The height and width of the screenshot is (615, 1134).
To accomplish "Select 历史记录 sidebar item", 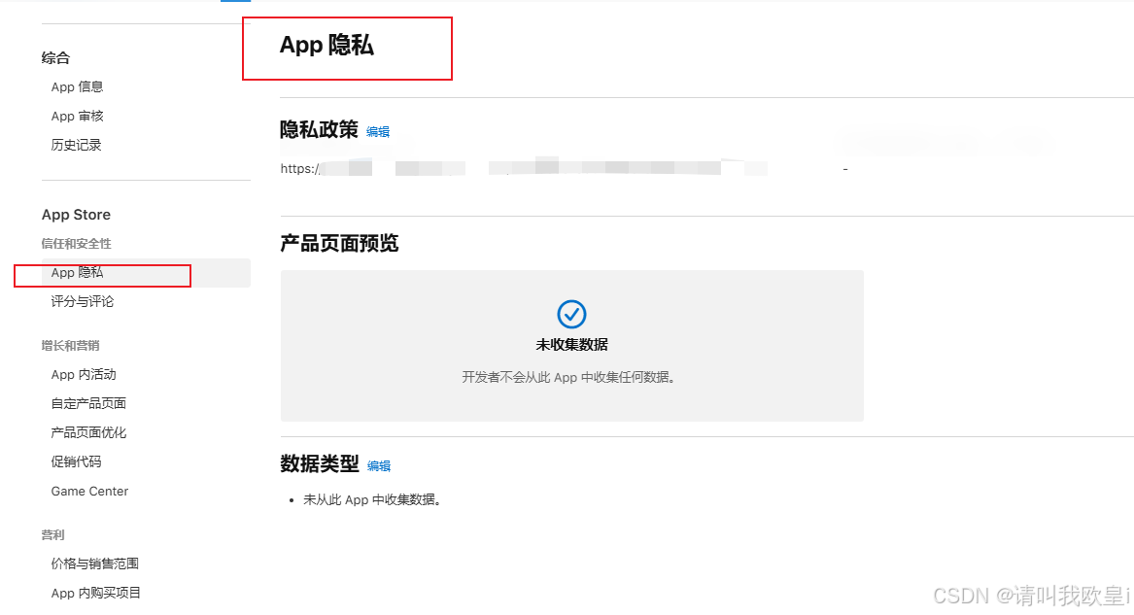I will pos(76,146).
